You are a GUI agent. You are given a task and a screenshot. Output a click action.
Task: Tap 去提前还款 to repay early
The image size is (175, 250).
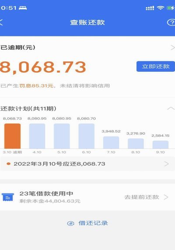[x=141, y=197]
